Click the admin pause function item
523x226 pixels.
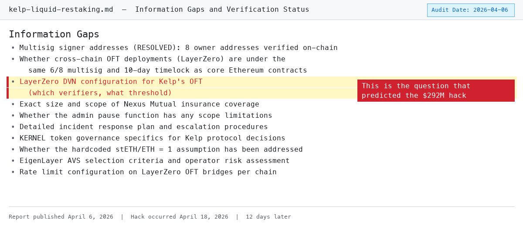pyautogui.click(x=146, y=116)
